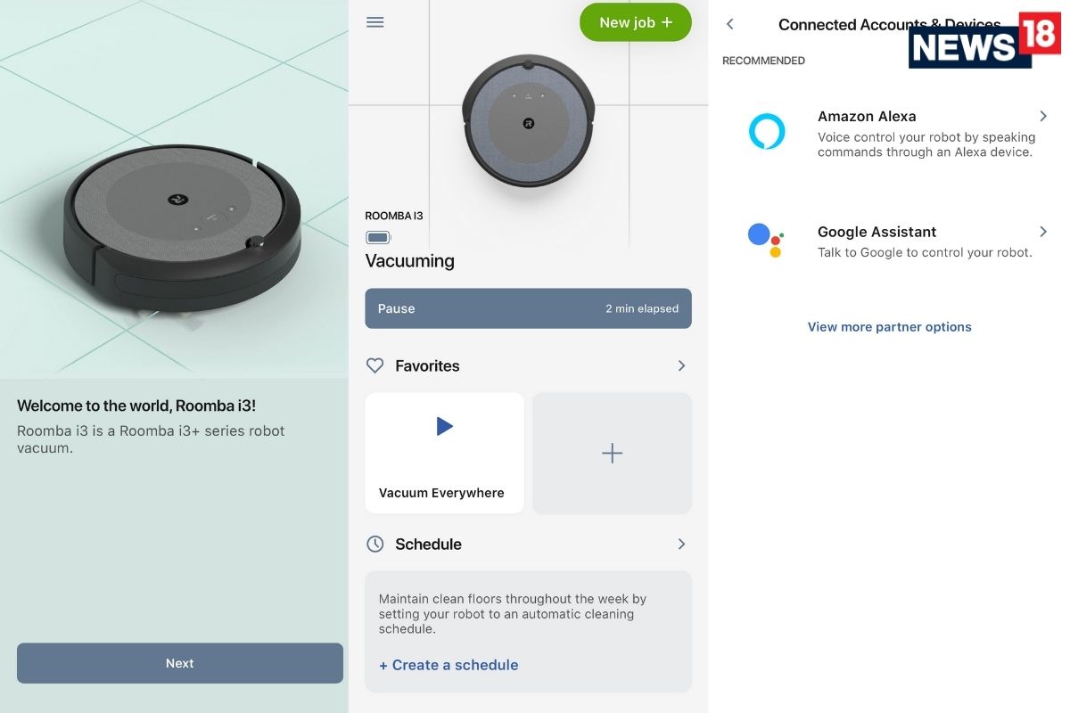
Task: Click the New job button
Action: (635, 22)
